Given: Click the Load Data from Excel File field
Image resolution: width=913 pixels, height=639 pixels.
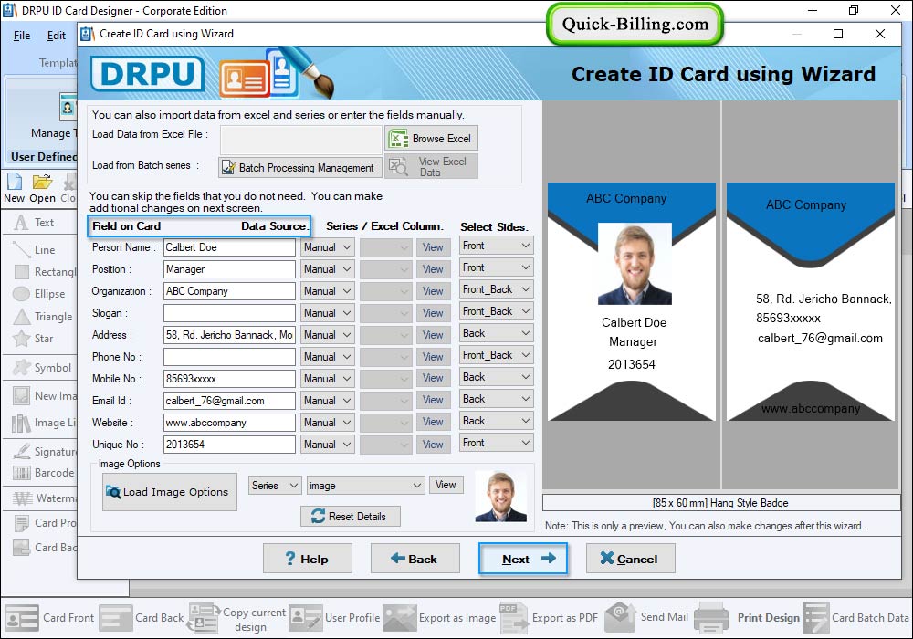Looking at the screenshot, I should [x=301, y=140].
